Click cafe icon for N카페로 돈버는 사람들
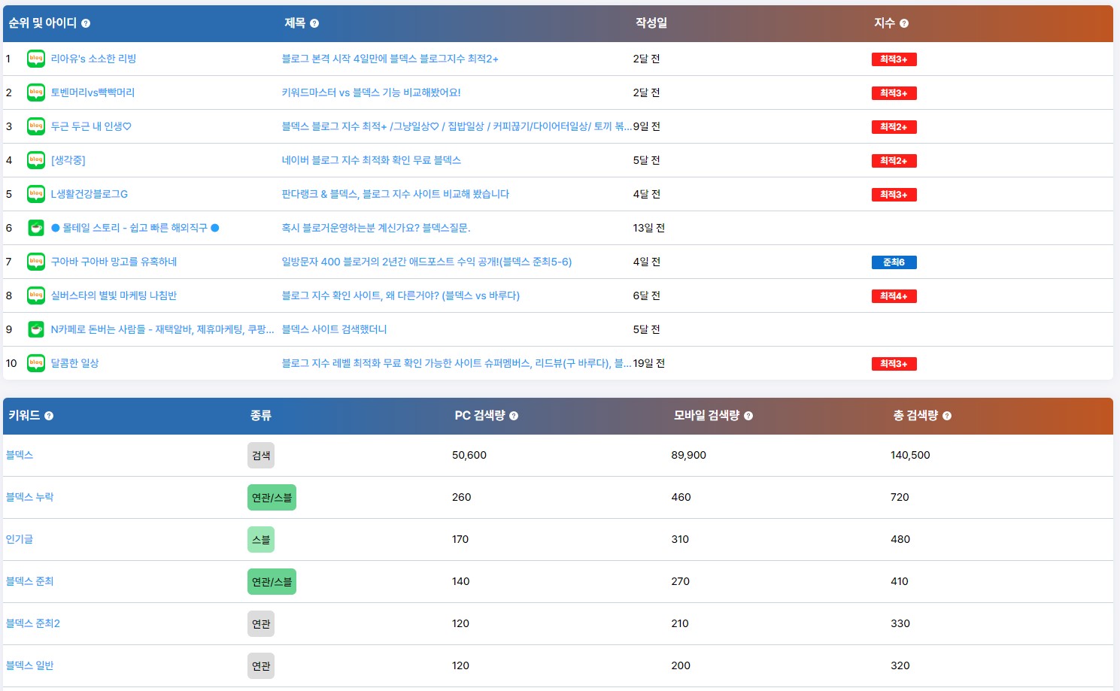This screenshot has height=691, width=1120. pos(36,329)
